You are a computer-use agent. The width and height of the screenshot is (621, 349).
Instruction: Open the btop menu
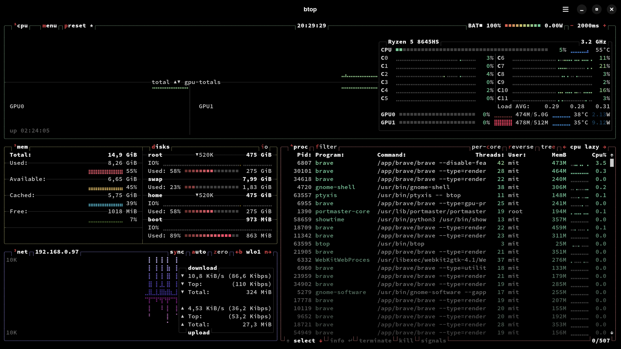coord(49,26)
